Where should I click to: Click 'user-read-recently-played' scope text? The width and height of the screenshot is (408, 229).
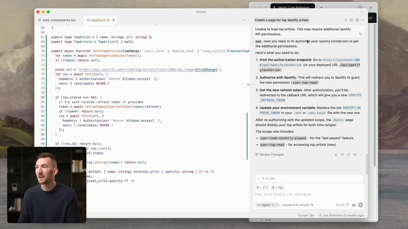click(283, 138)
